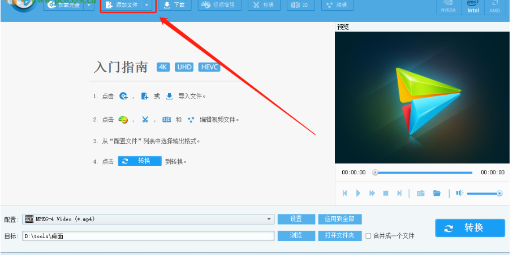
Task: Click the small 转换 button in guide step 4
Action: pyautogui.click(x=140, y=161)
